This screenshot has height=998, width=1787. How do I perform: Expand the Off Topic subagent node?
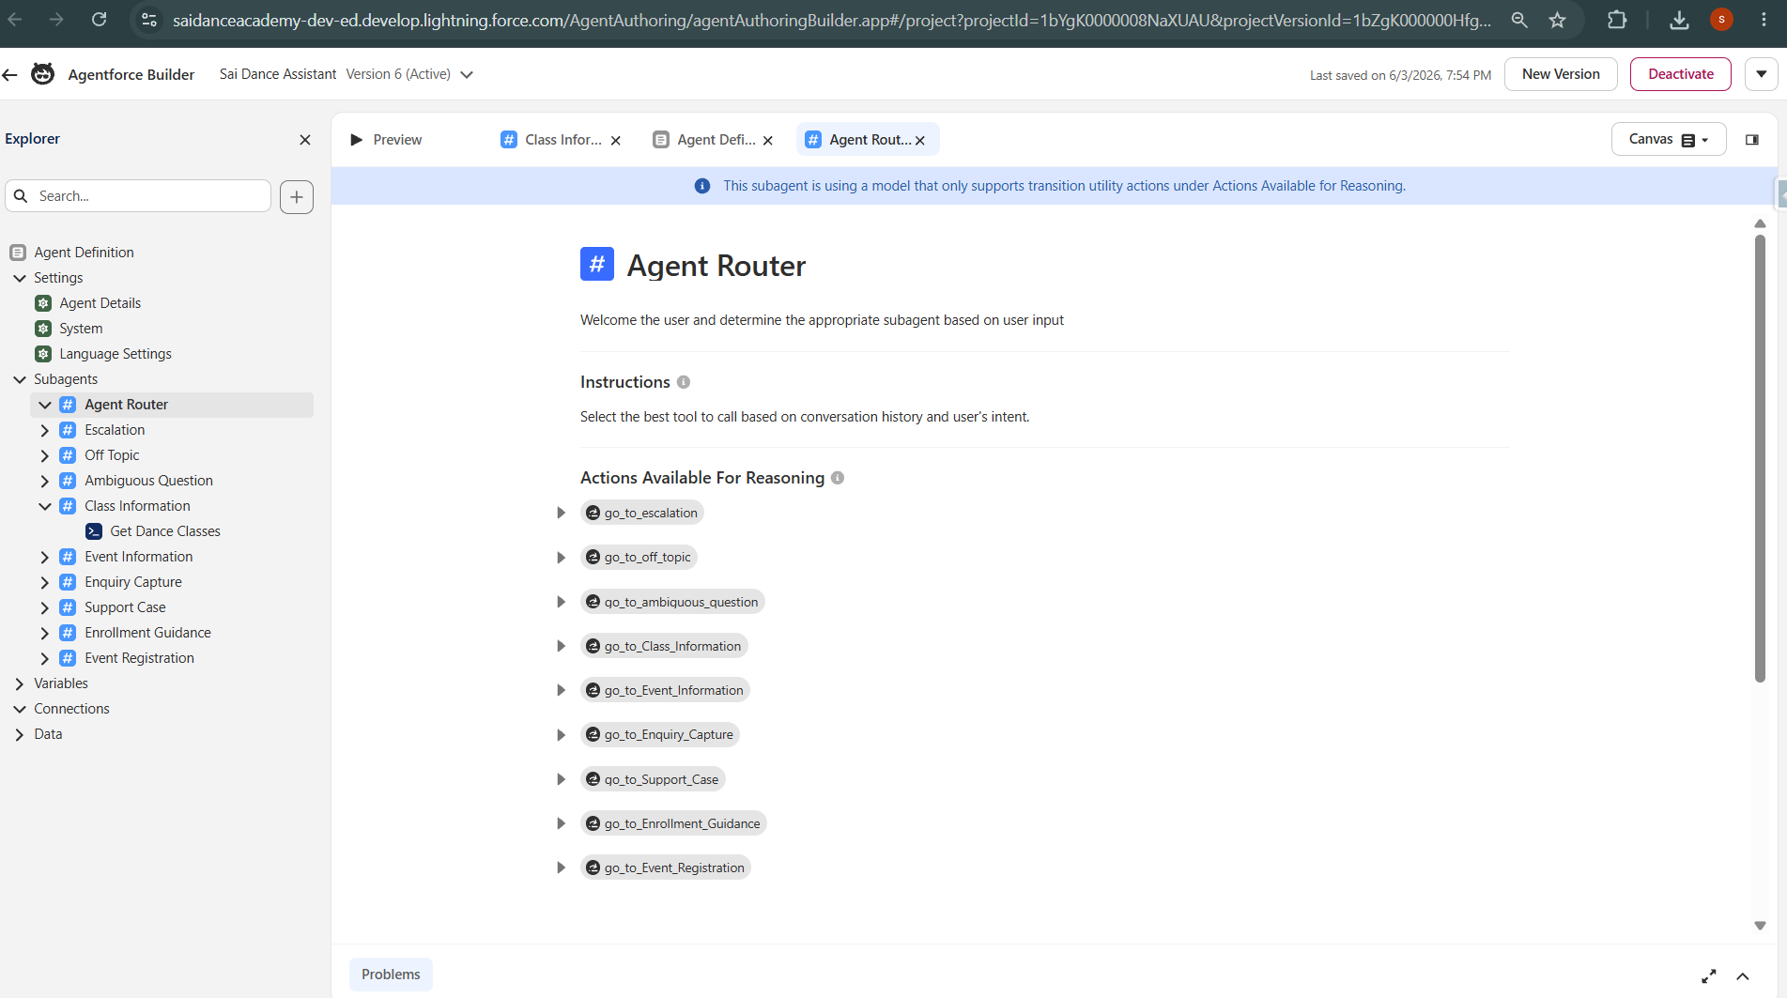click(x=44, y=455)
